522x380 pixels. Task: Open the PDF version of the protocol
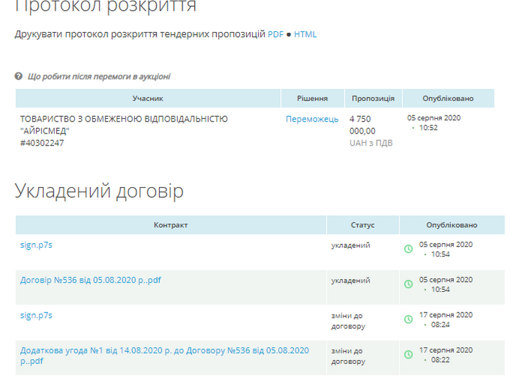[x=276, y=34]
